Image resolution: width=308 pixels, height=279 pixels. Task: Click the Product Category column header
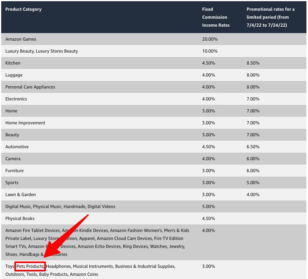click(23, 9)
